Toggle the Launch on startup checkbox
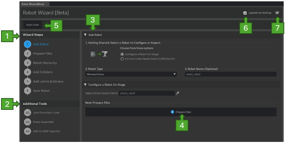The image size is (285, 143). tap(245, 13)
